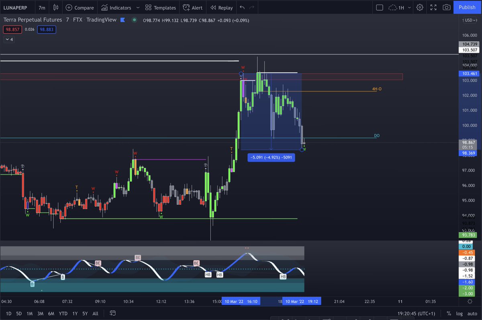Select the 3M time range
482x320 pixels.
point(40,313)
